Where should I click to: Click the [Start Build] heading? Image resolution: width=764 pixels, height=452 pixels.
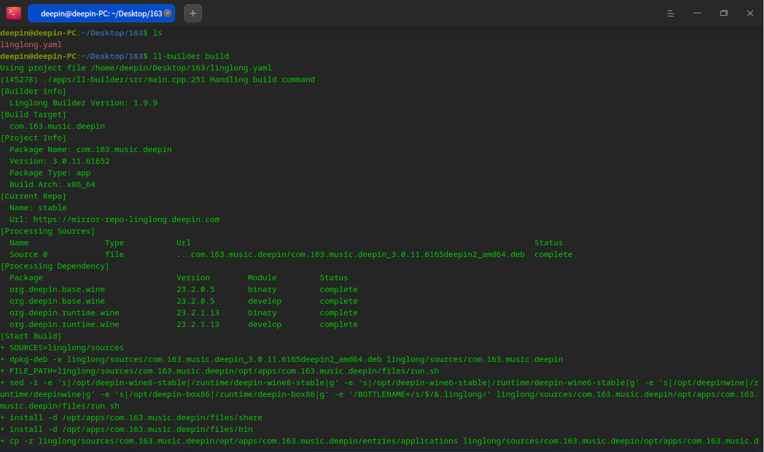click(31, 336)
